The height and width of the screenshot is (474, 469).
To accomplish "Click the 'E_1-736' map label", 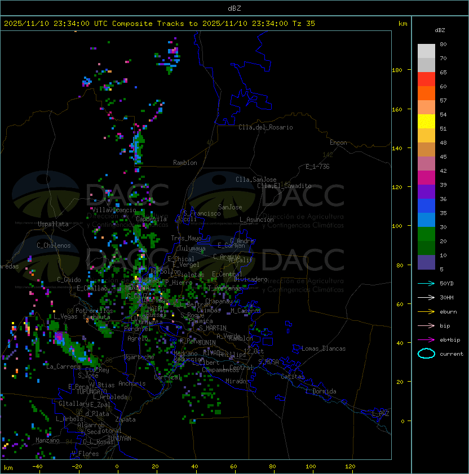I will click(317, 167).
